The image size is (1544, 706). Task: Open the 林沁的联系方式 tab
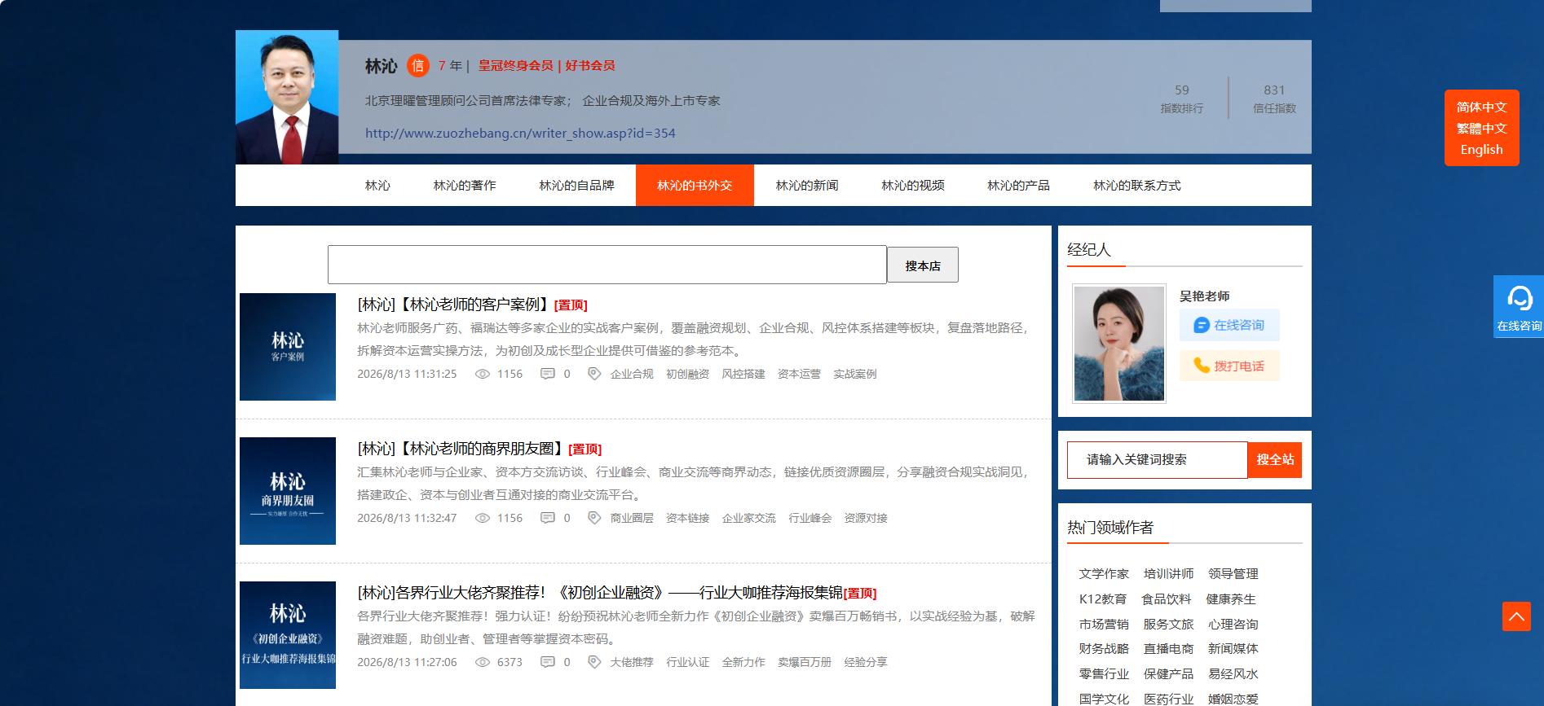(x=1137, y=186)
